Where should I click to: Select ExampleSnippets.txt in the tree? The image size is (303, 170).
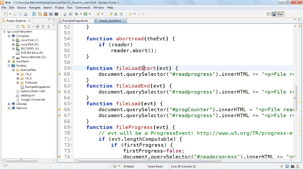click(38, 87)
